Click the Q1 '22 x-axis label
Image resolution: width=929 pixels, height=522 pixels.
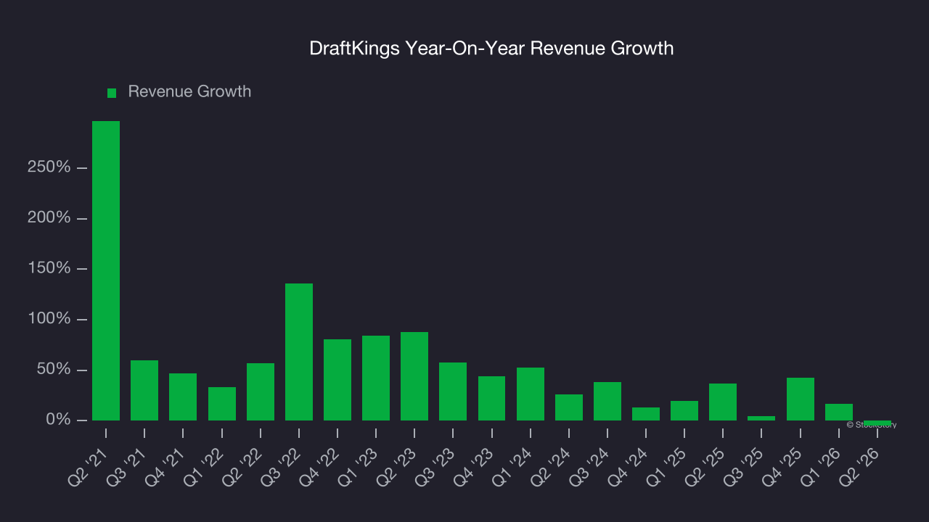pos(205,468)
